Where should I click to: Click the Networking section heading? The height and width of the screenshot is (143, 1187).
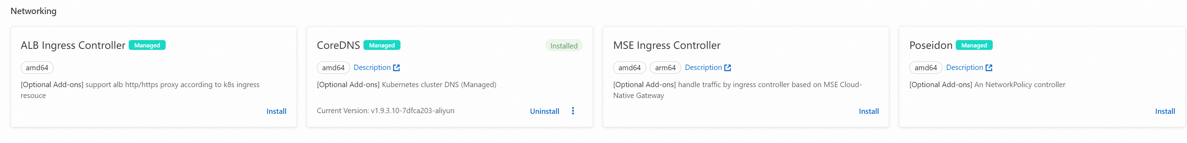coord(33,11)
